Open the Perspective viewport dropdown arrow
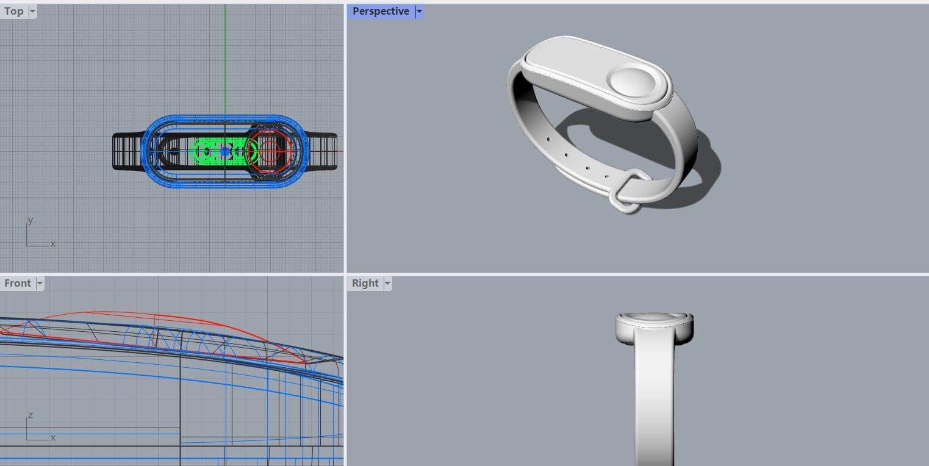 click(419, 12)
